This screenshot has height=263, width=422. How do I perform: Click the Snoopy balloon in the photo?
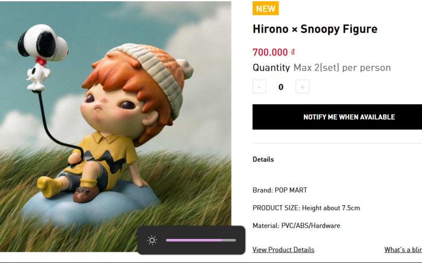(x=43, y=57)
